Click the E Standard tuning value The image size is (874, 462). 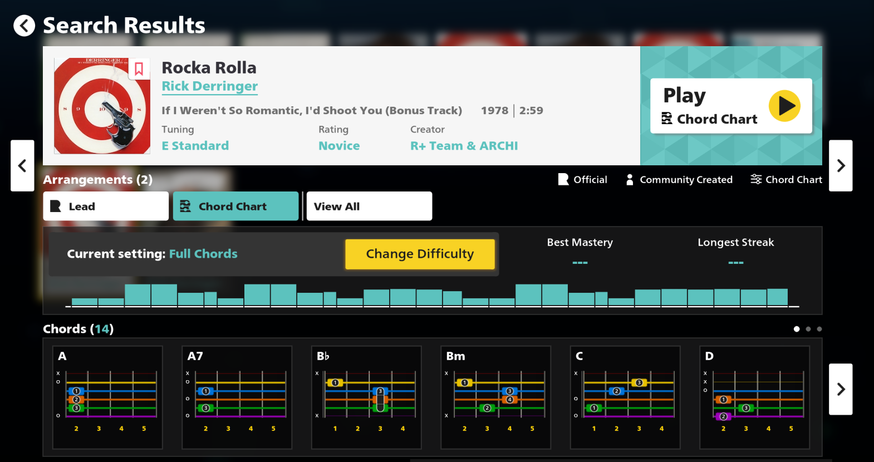point(195,146)
